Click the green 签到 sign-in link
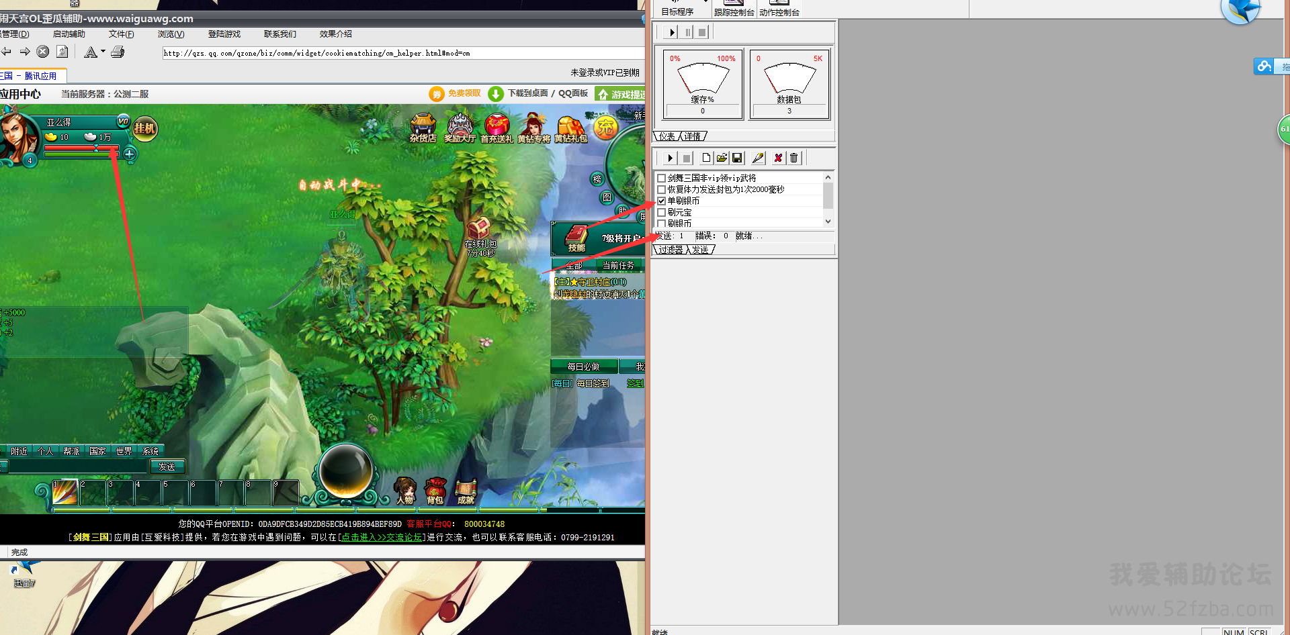The height and width of the screenshot is (635, 1290). [635, 383]
